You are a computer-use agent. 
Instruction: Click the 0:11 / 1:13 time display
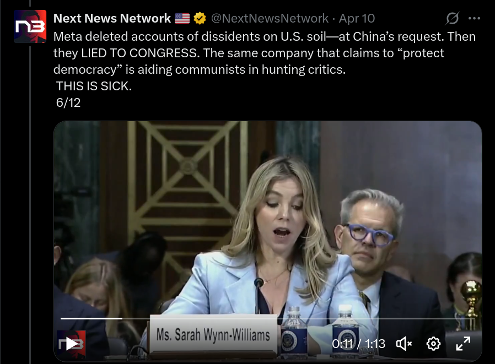[358, 344]
